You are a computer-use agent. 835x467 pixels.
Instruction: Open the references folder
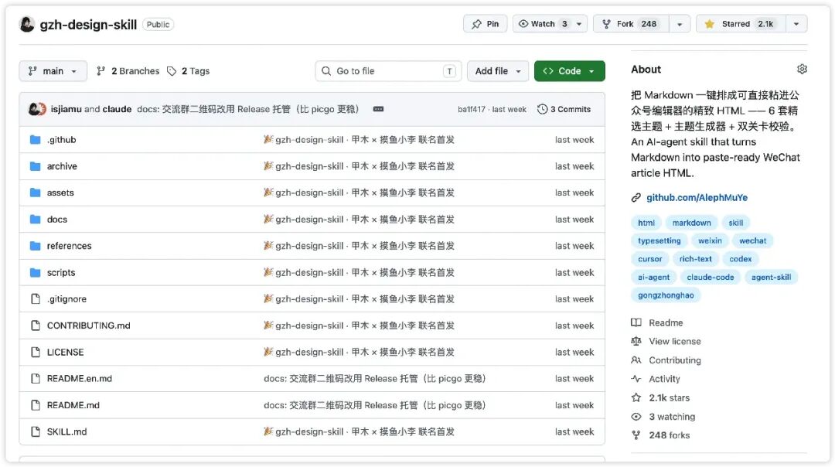click(x=70, y=245)
